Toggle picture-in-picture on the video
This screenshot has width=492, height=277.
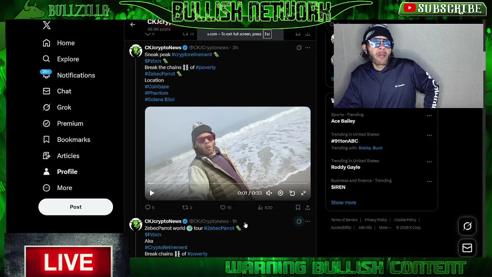point(292,193)
